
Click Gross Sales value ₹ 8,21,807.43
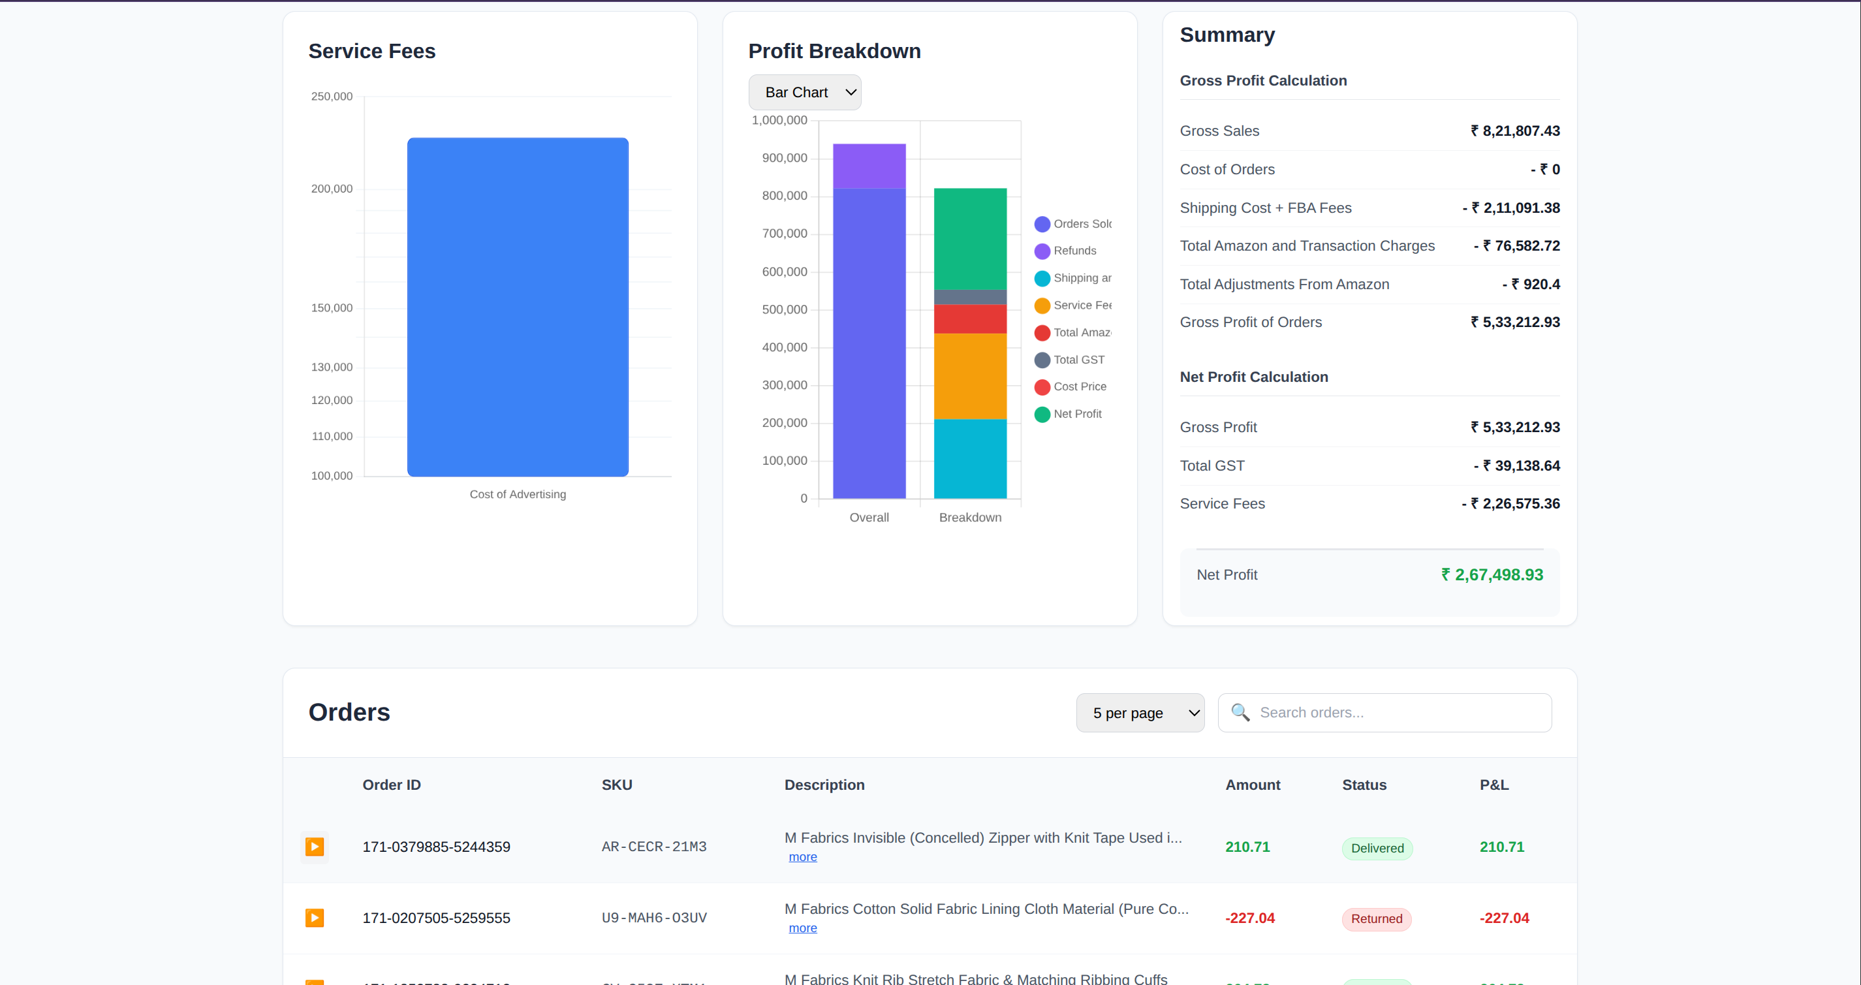click(1515, 131)
